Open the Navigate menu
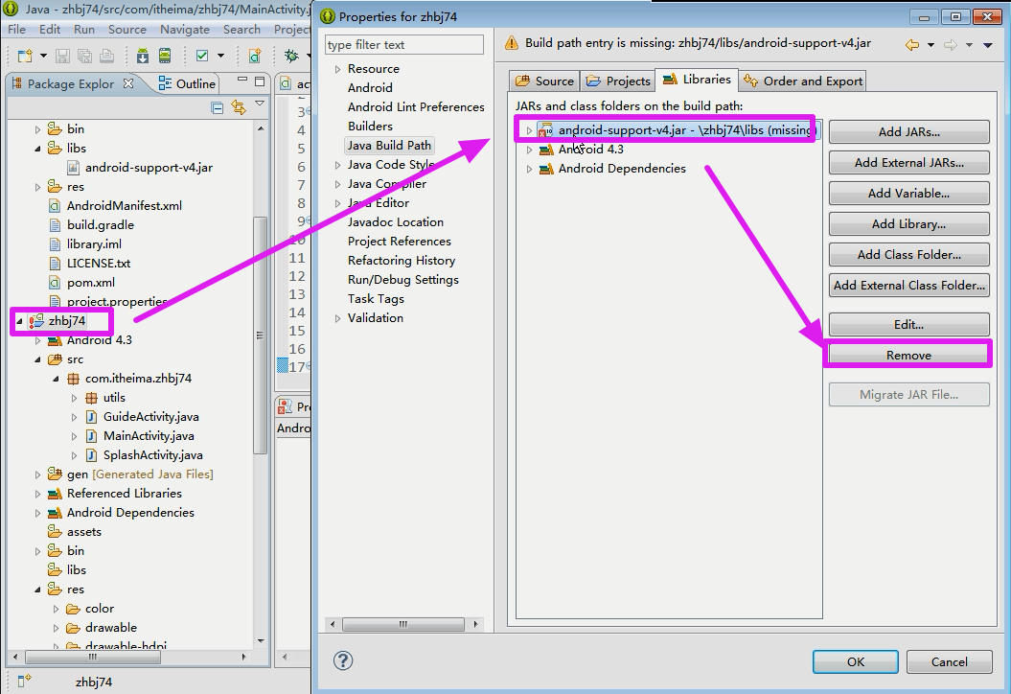The image size is (1011, 694). point(184,29)
